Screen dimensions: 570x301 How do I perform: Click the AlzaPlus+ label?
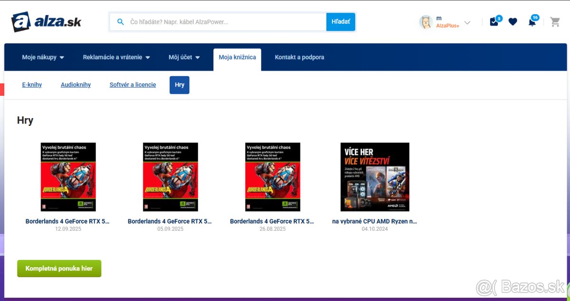click(447, 26)
